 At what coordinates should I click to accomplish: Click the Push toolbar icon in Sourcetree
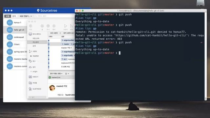tap(48, 26)
